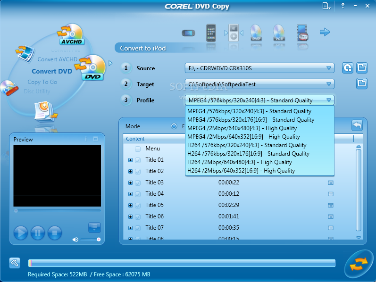The image size is (376, 282).
Task: Click the Convert DVD disc icon
Action: click(90, 67)
